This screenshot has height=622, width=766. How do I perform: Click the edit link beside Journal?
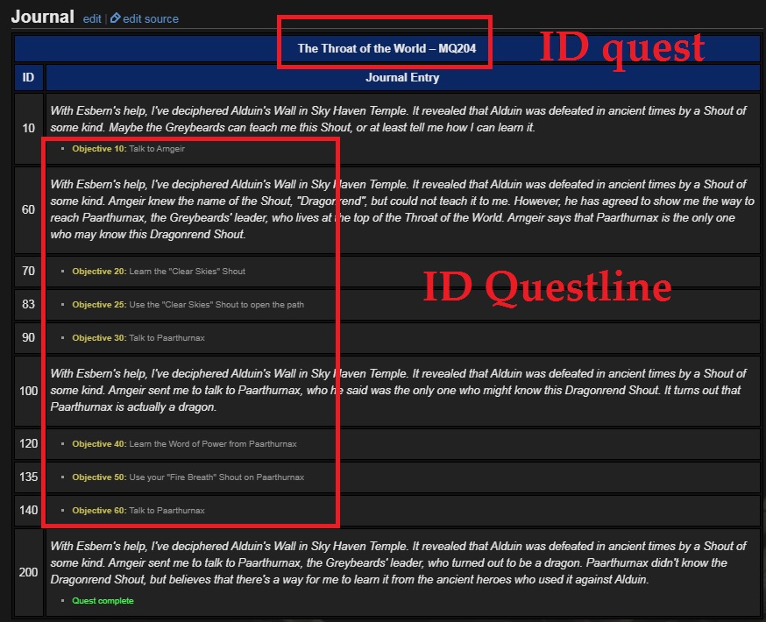[92, 19]
